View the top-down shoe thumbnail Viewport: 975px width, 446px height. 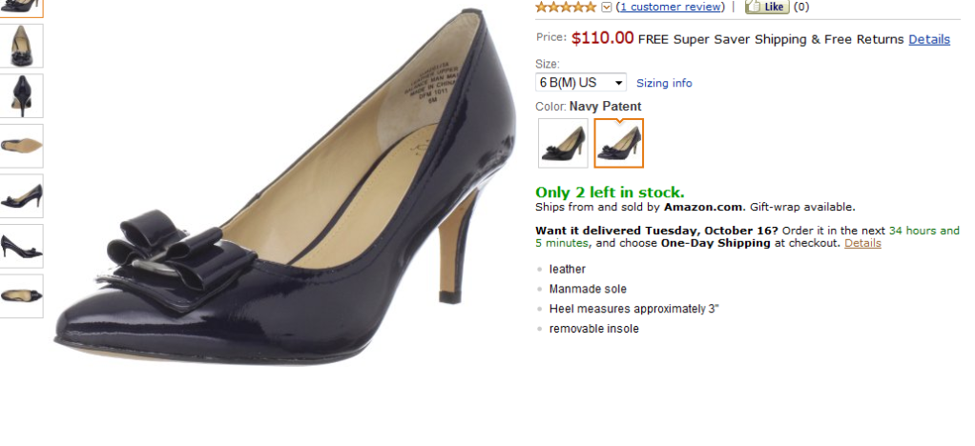click(21, 295)
